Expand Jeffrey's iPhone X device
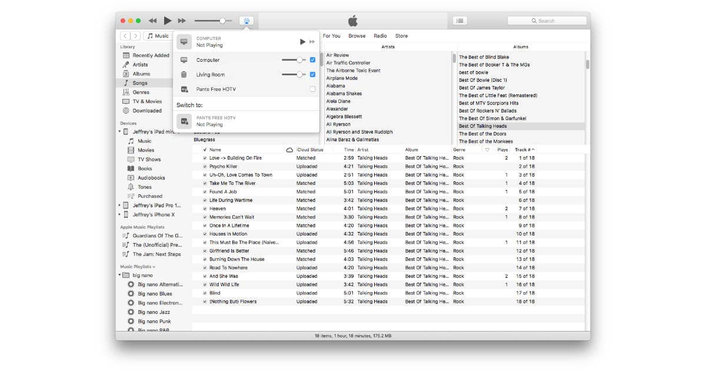 [120, 215]
